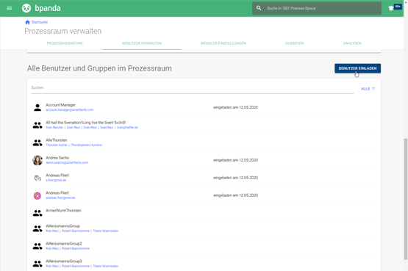The image size is (408, 271).
Task: Click the home icon beside Startseite
Action: [x=28, y=22]
